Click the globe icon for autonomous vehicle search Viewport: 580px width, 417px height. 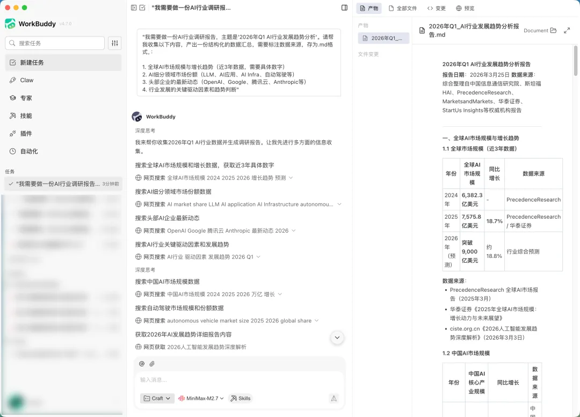tap(139, 321)
